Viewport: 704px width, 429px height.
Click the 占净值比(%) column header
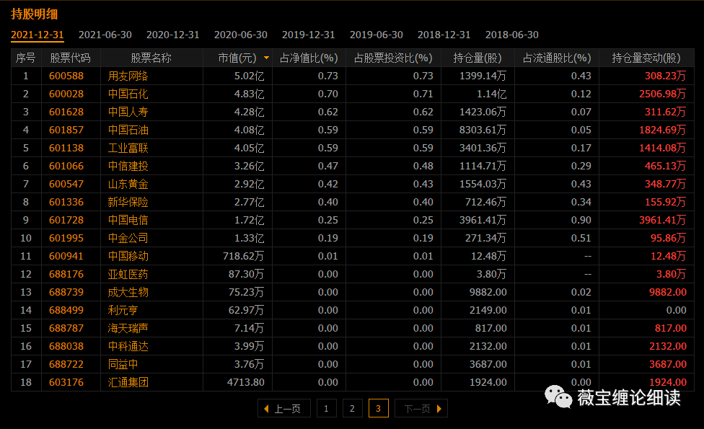[x=309, y=58]
